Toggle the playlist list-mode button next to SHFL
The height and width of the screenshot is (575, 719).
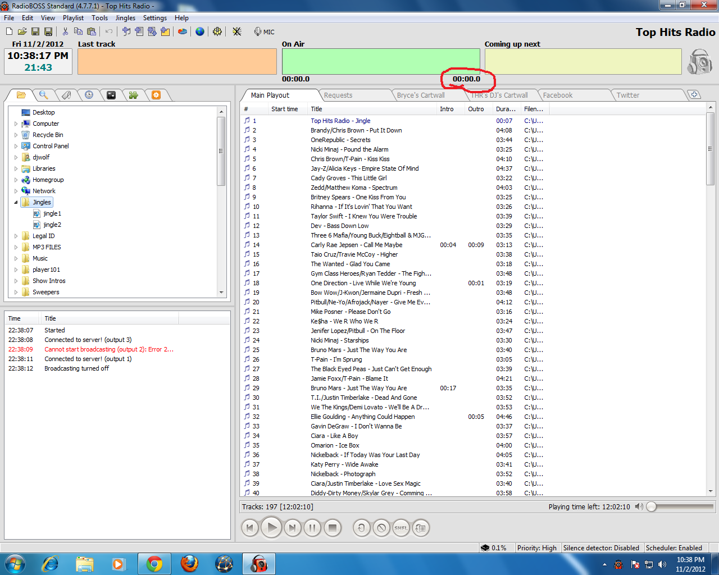click(421, 528)
